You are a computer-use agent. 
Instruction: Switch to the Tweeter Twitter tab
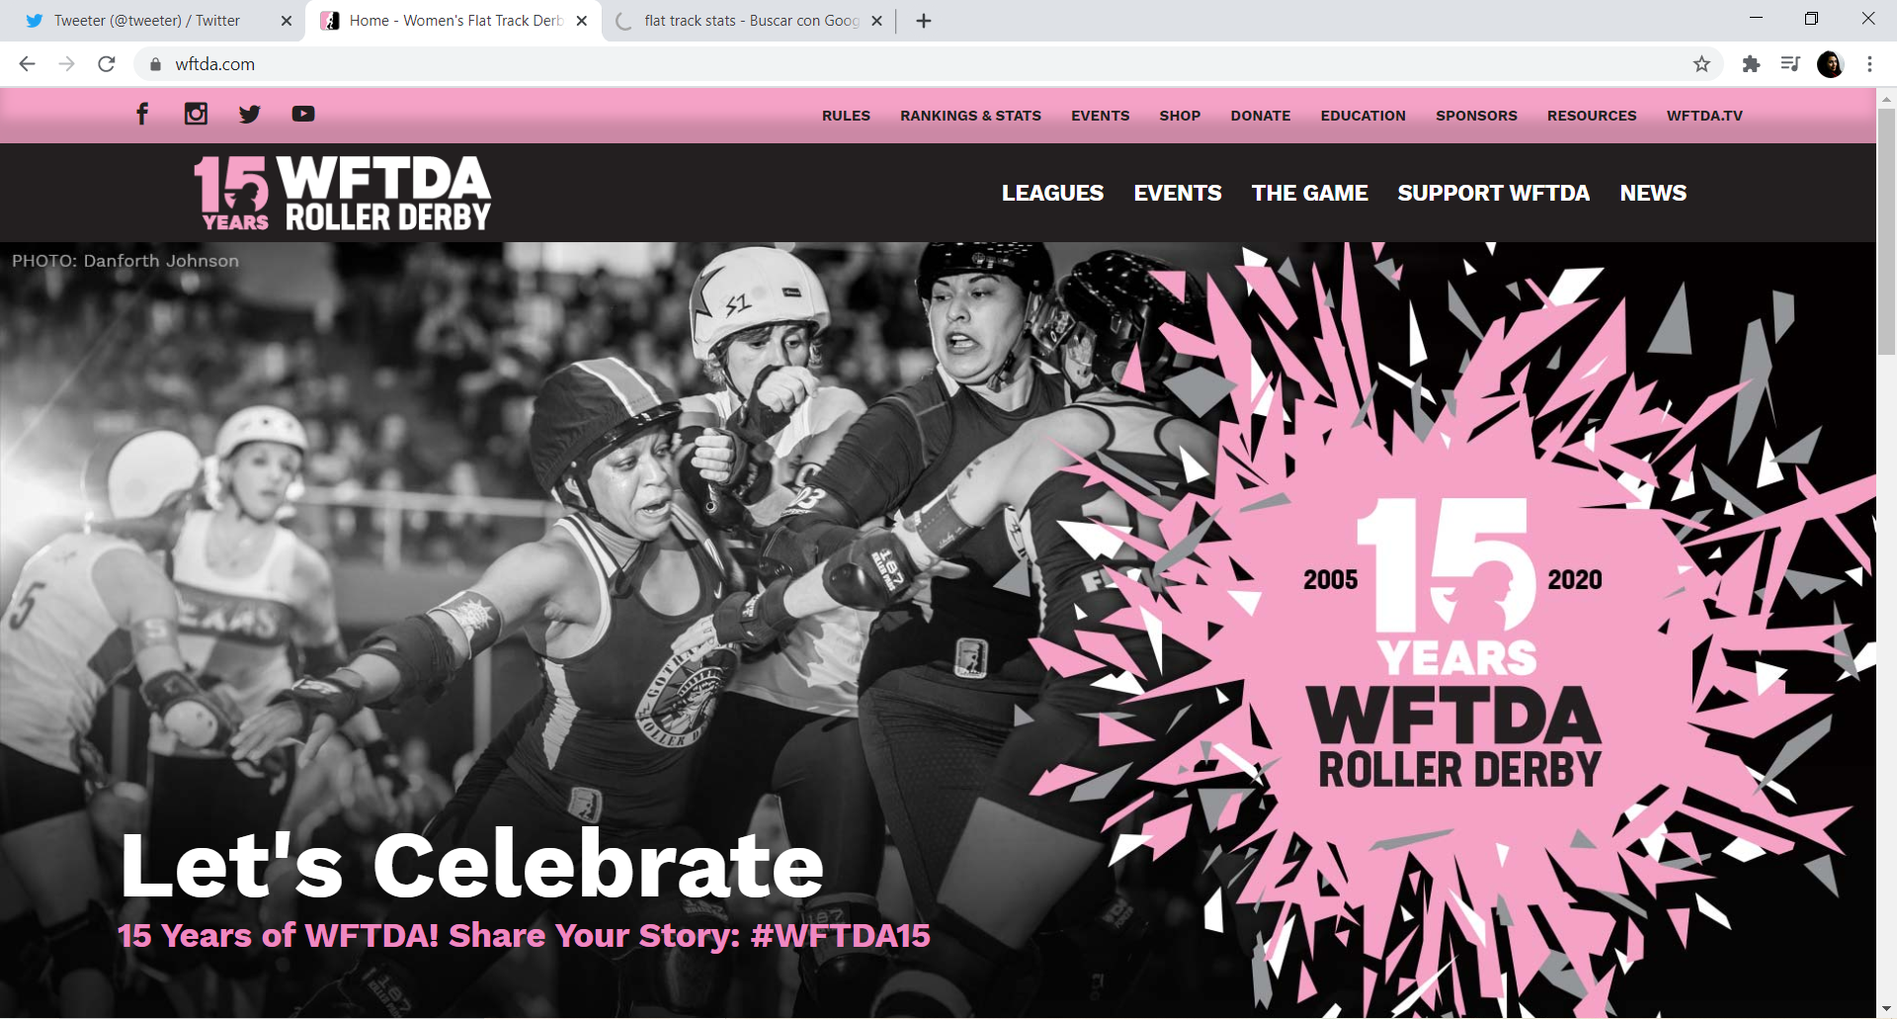tap(146, 21)
